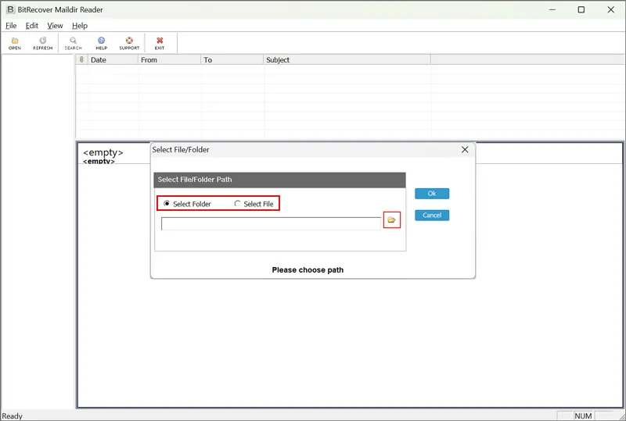Open the Help menu
This screenshot has width=626, height=421.
(80, 26)
